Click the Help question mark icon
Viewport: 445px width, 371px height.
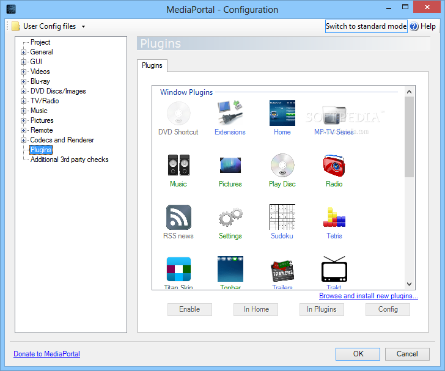(414, 26)
